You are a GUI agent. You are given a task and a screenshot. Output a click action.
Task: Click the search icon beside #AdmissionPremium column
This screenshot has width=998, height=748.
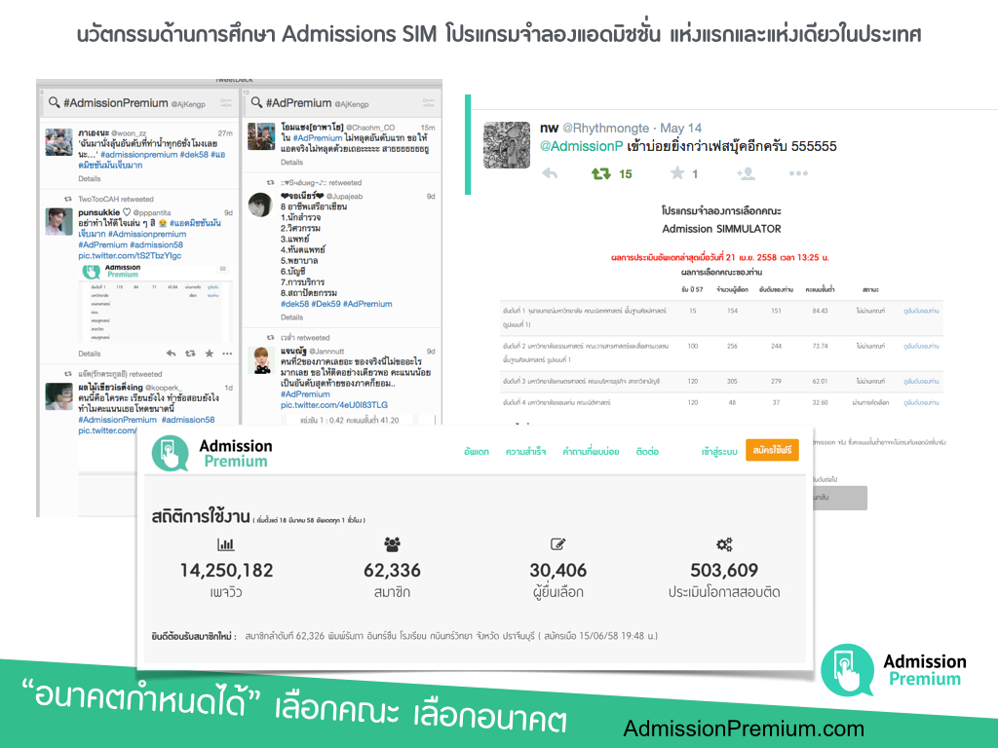point(55,102)
